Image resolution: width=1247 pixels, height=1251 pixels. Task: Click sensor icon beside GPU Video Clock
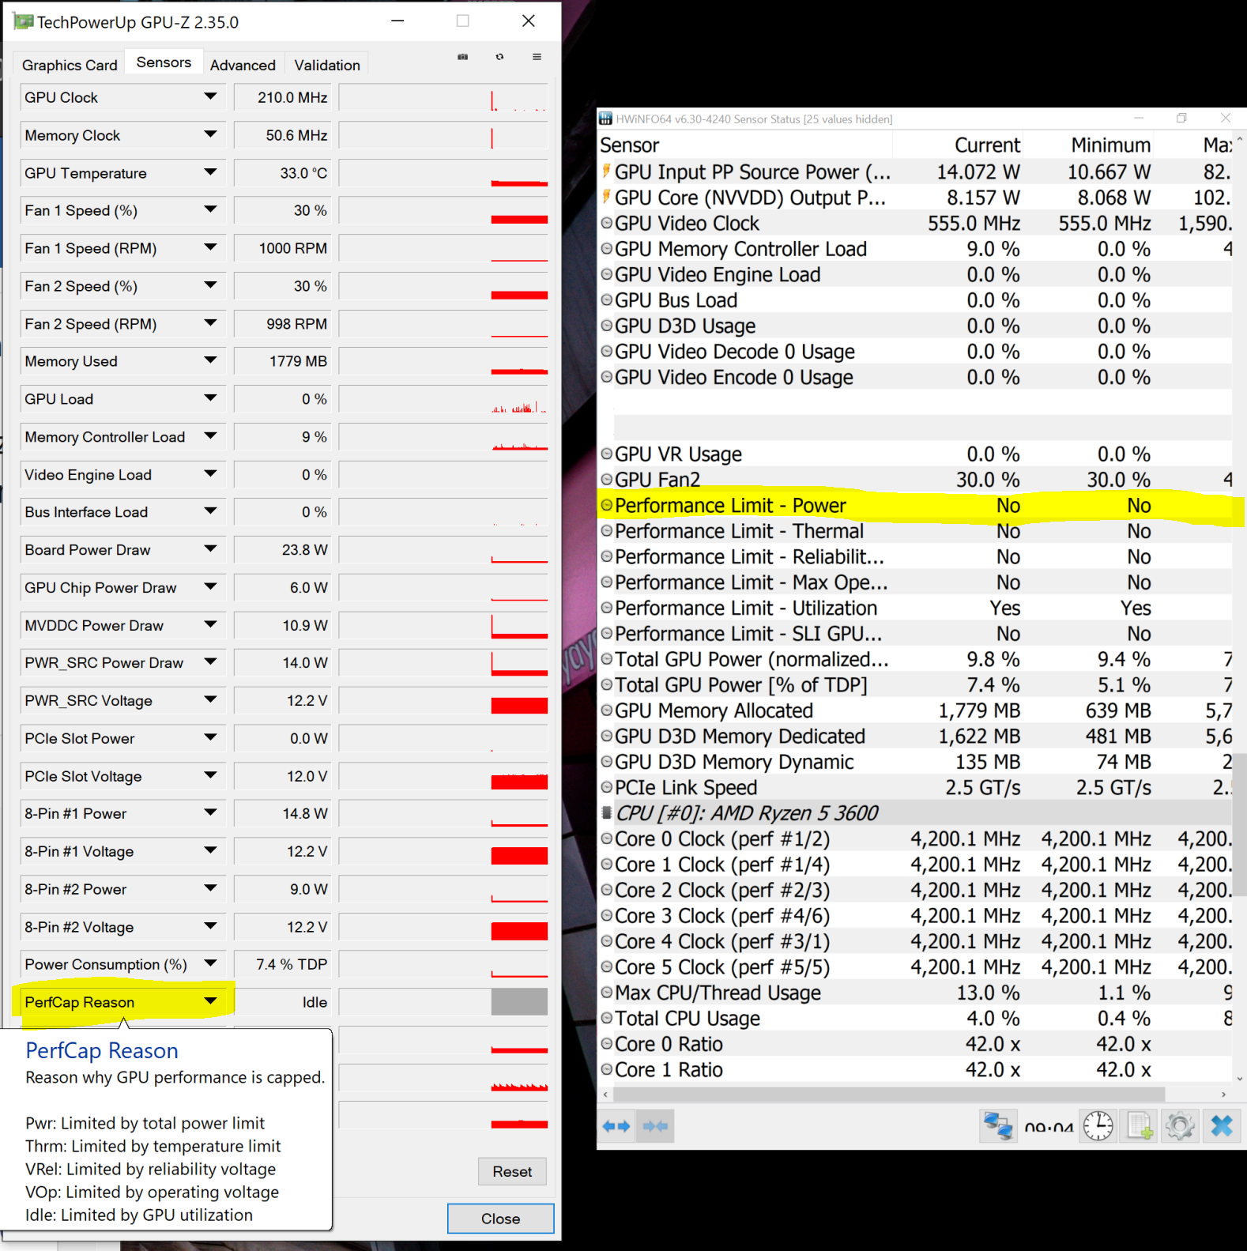tap(606, 223)
